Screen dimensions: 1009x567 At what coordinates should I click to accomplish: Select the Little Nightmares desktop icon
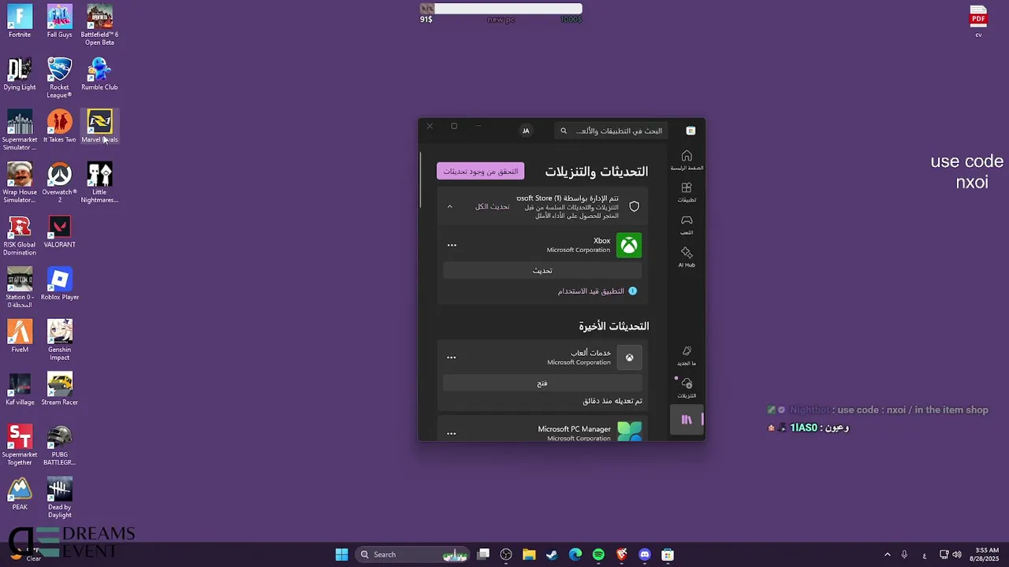coord(99,183)
